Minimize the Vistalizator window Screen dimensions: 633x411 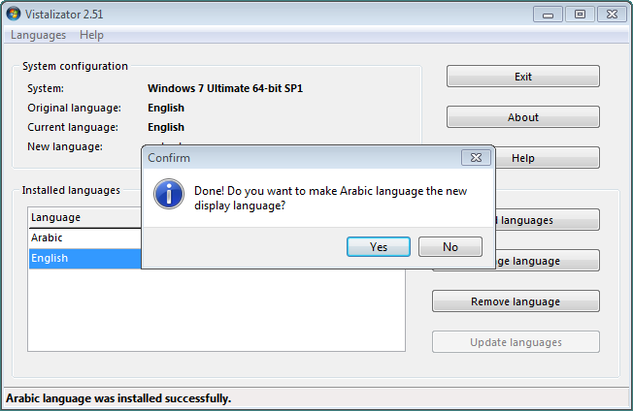click(548, 15)
